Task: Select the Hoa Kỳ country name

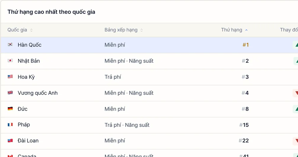Action: [x=26, y=77]
